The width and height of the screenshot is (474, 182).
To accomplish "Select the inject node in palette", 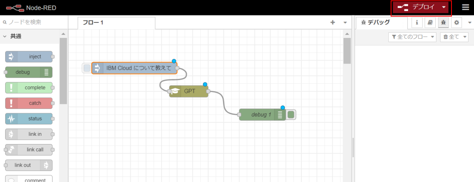I will click(x=29, y=56).
